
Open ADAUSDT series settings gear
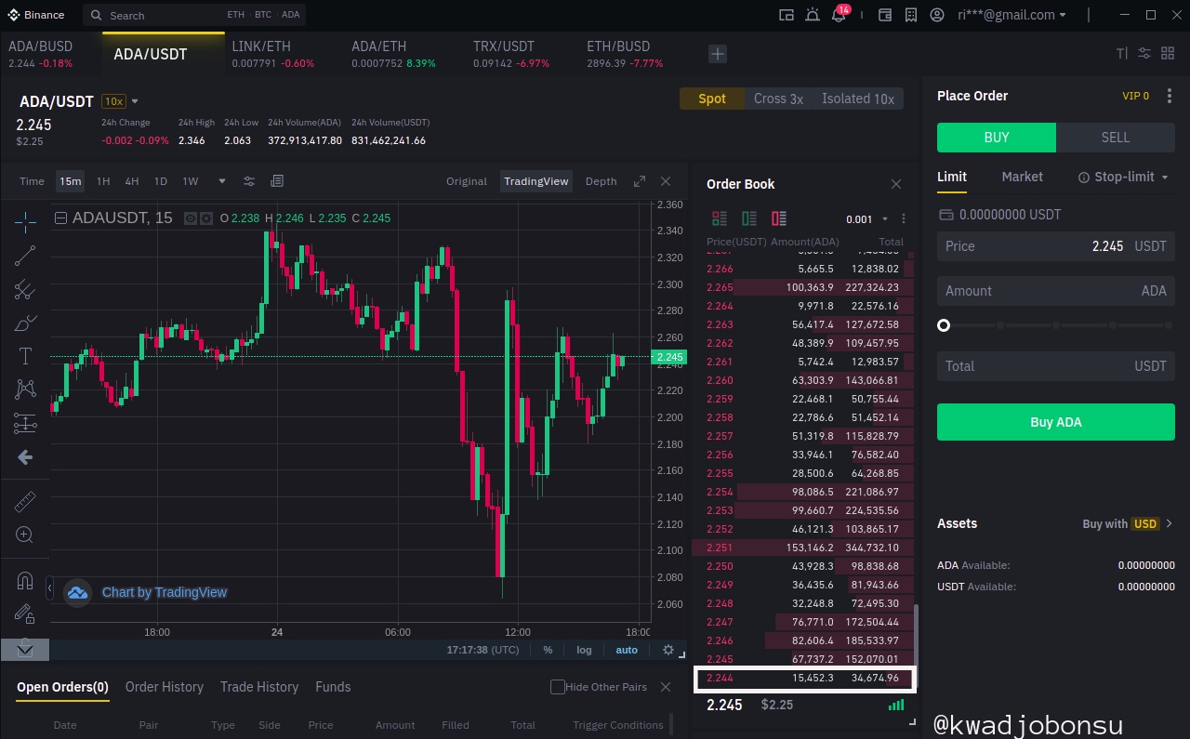pyautogui.click(x=205, y=218)
